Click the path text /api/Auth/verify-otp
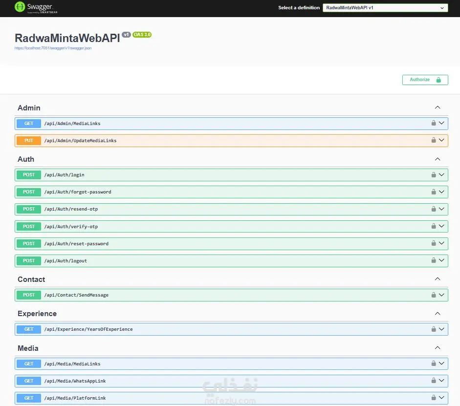The width and height of the screenshot is (460, 406). coord(71,227)
